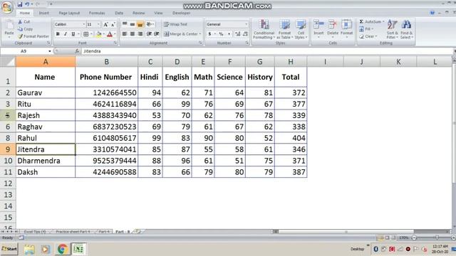The image size is (456, 256).
Task: Click the Cut scissors icon
Action: pos(20,22)
